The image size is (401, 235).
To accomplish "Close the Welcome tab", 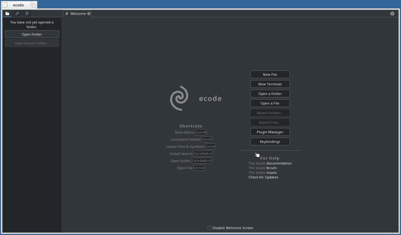I will click(x=89, y=13).
